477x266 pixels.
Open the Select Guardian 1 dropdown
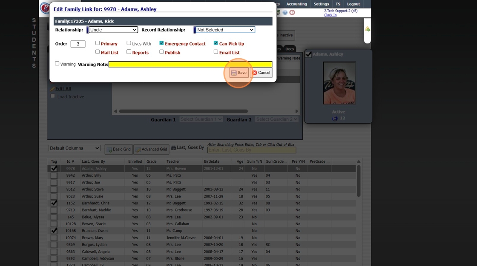click(x=201, y=119)
